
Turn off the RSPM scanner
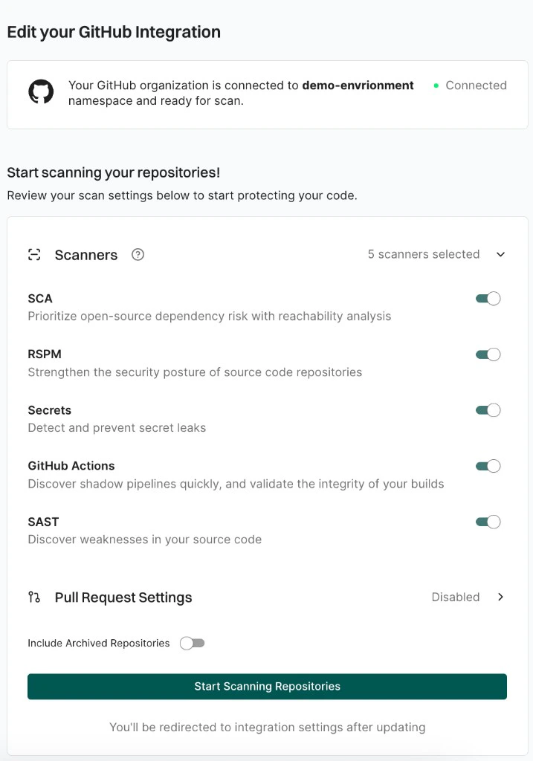(488, 354)
